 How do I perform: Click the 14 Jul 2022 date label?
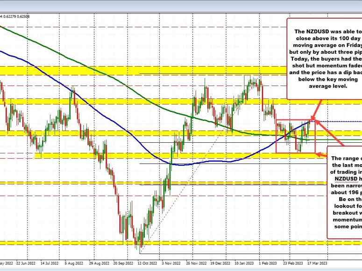point(50,263)
